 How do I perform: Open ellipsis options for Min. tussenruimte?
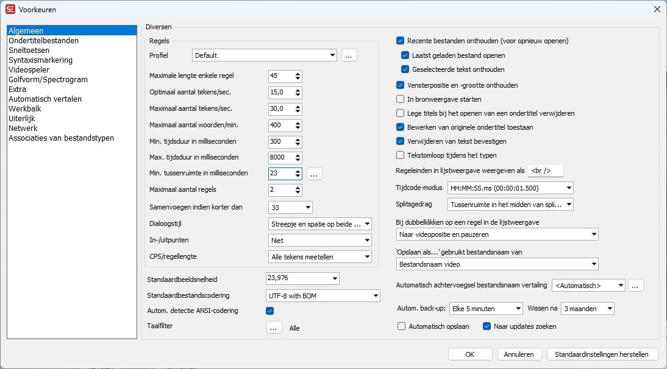pyautogui.click(x=314, y=174)
